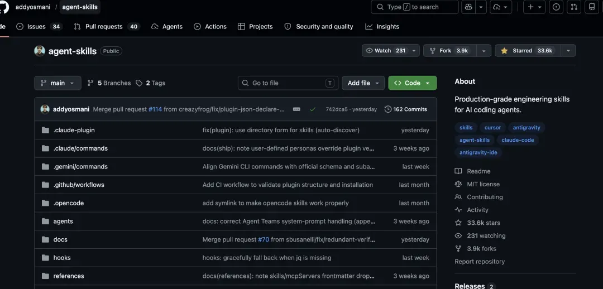Click the repository owner avatar beside agent-skills

40,51
